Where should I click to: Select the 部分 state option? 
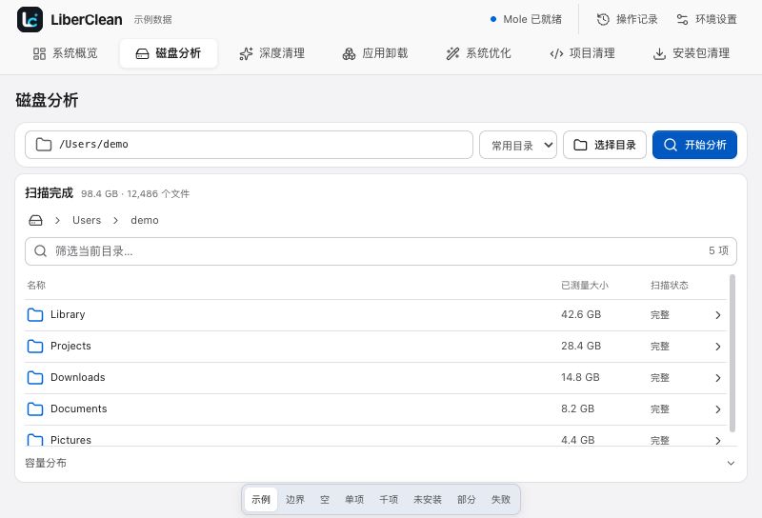pyautogui.click(x=467, y=499)
